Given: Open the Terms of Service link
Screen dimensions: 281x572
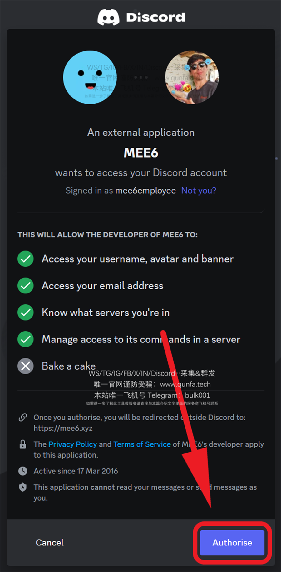Looking at the screenshot, I should point(142,444).
